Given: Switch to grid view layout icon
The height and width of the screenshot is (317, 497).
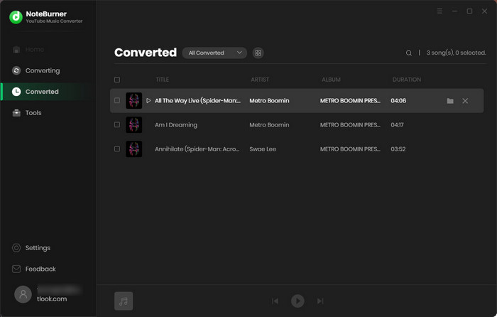Looking at the screenshot, I should [x=258, y=53].
